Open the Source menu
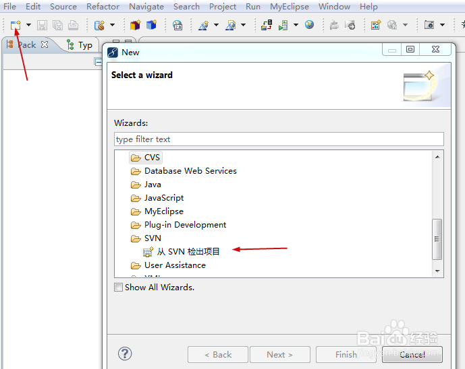 pos(63,7)
